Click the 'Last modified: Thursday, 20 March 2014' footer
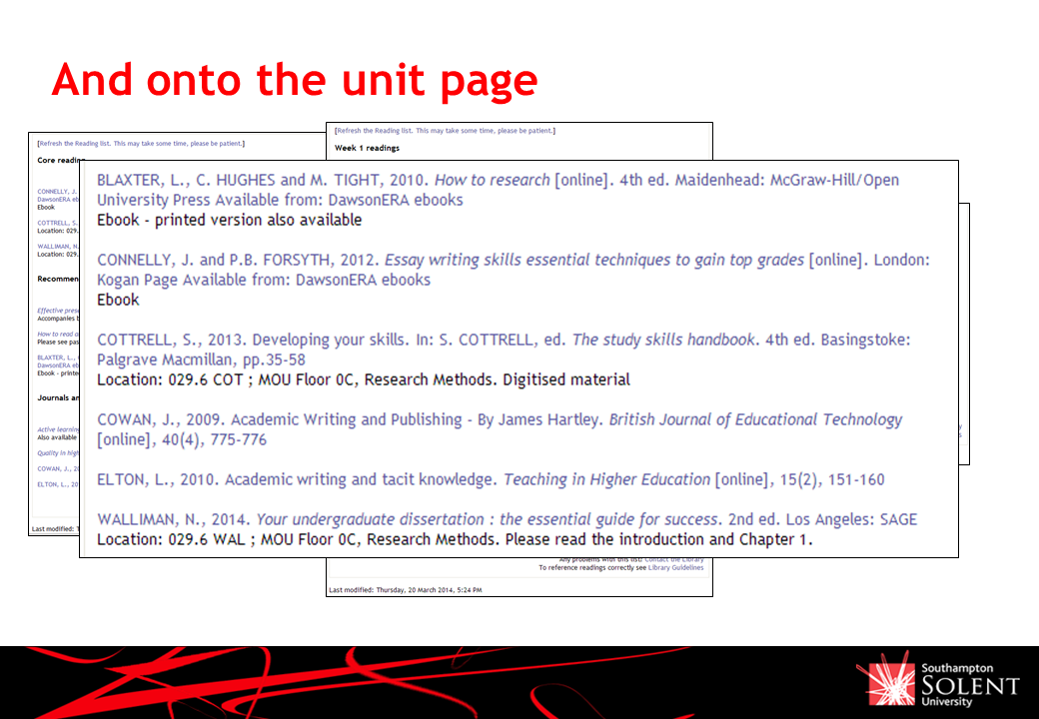 point(405,590)
